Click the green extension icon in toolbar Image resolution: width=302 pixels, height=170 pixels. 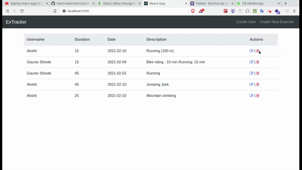pos(255,11)
